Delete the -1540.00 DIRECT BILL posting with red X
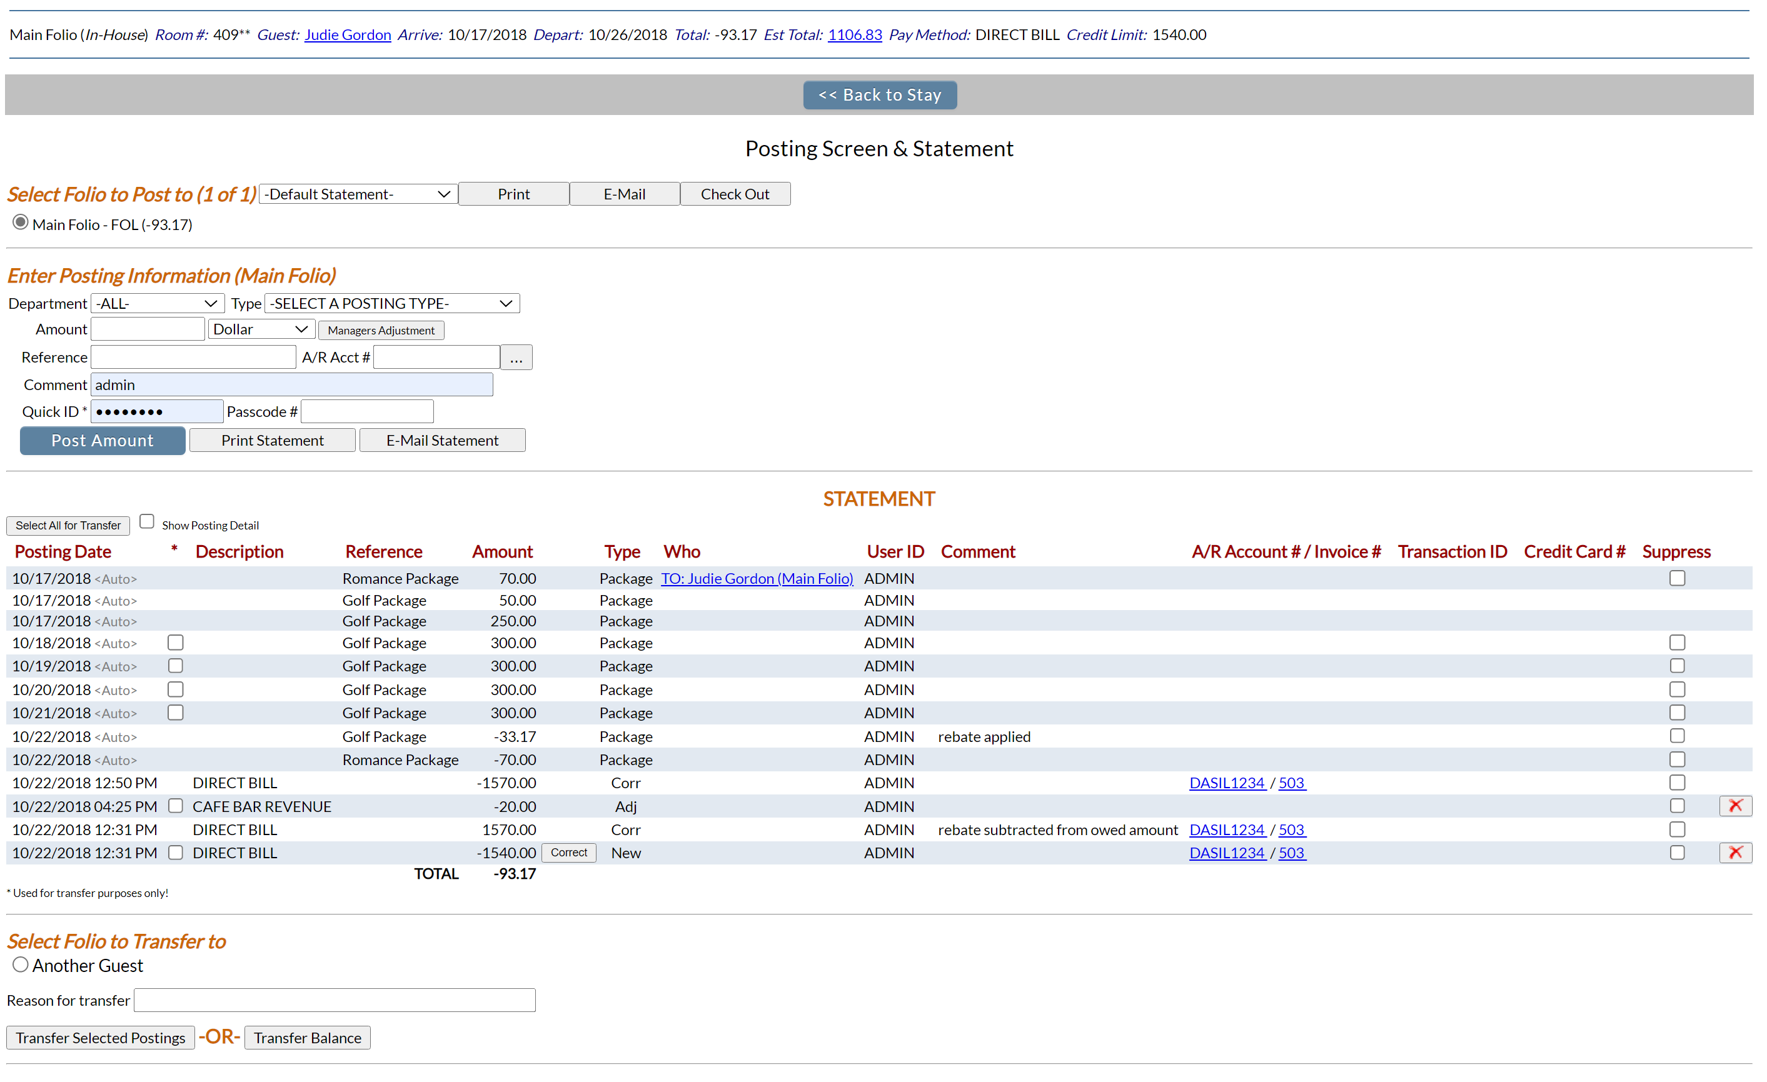1767x1082 pixels. point(1734,853)
